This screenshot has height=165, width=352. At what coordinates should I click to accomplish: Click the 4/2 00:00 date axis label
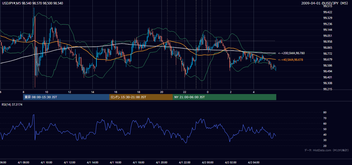(x=208, y=163)
